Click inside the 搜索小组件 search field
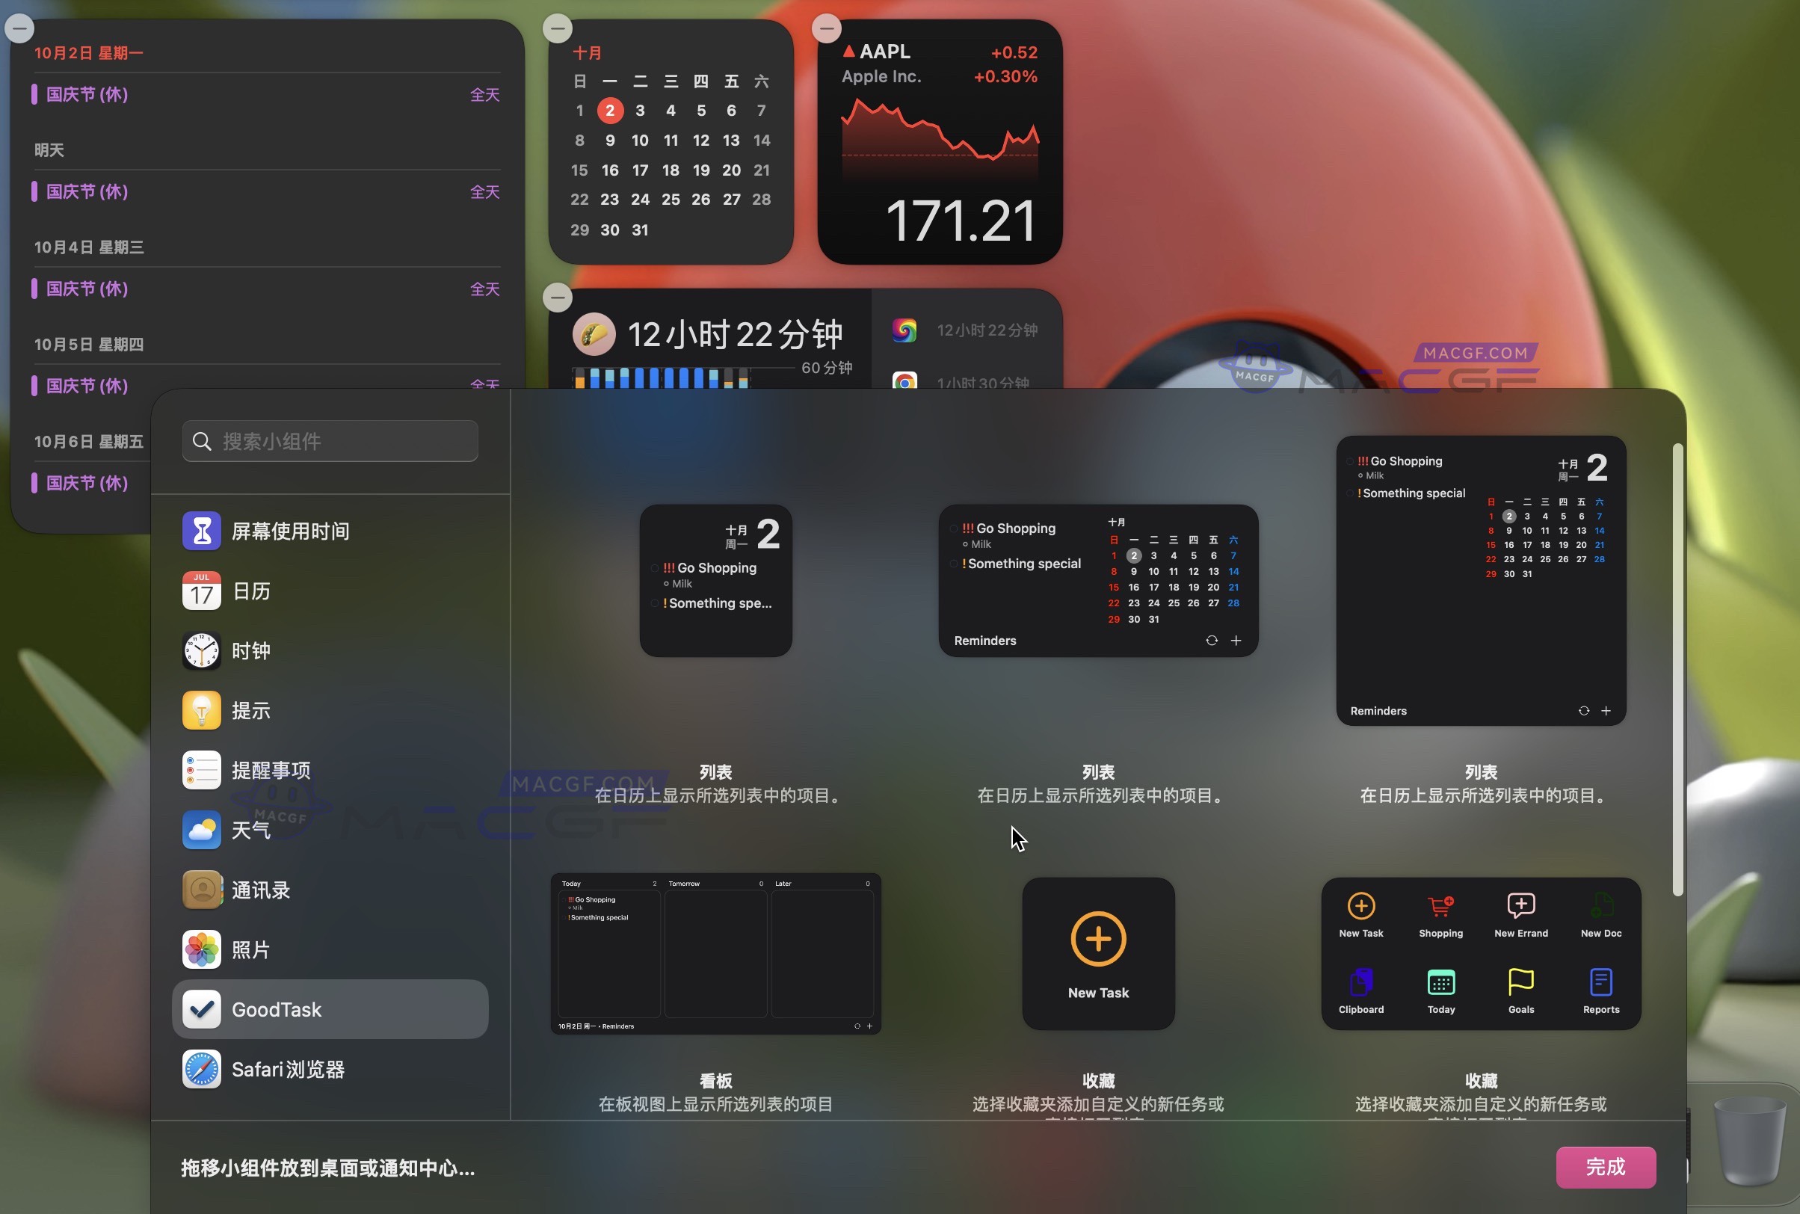1800x1214 pixels. point(329,440)
